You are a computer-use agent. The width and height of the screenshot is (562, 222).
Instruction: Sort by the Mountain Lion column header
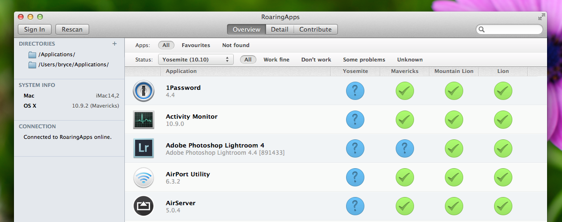[454, 71]
